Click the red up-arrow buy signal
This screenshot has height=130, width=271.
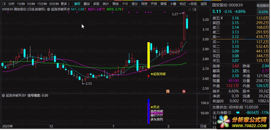coord(148,76)
